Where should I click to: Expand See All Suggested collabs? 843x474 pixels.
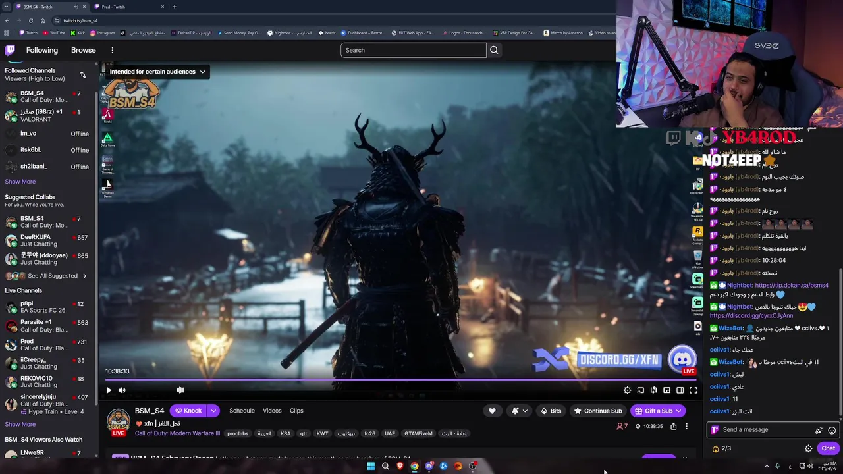(46, 276)
